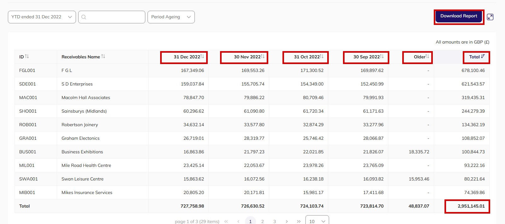Click Dec total 727,758.98
The image size is (505, 224).
click(192, 206)
